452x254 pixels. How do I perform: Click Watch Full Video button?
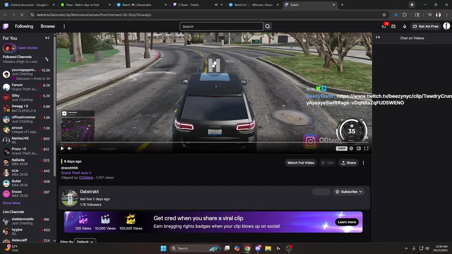point(301,163)
